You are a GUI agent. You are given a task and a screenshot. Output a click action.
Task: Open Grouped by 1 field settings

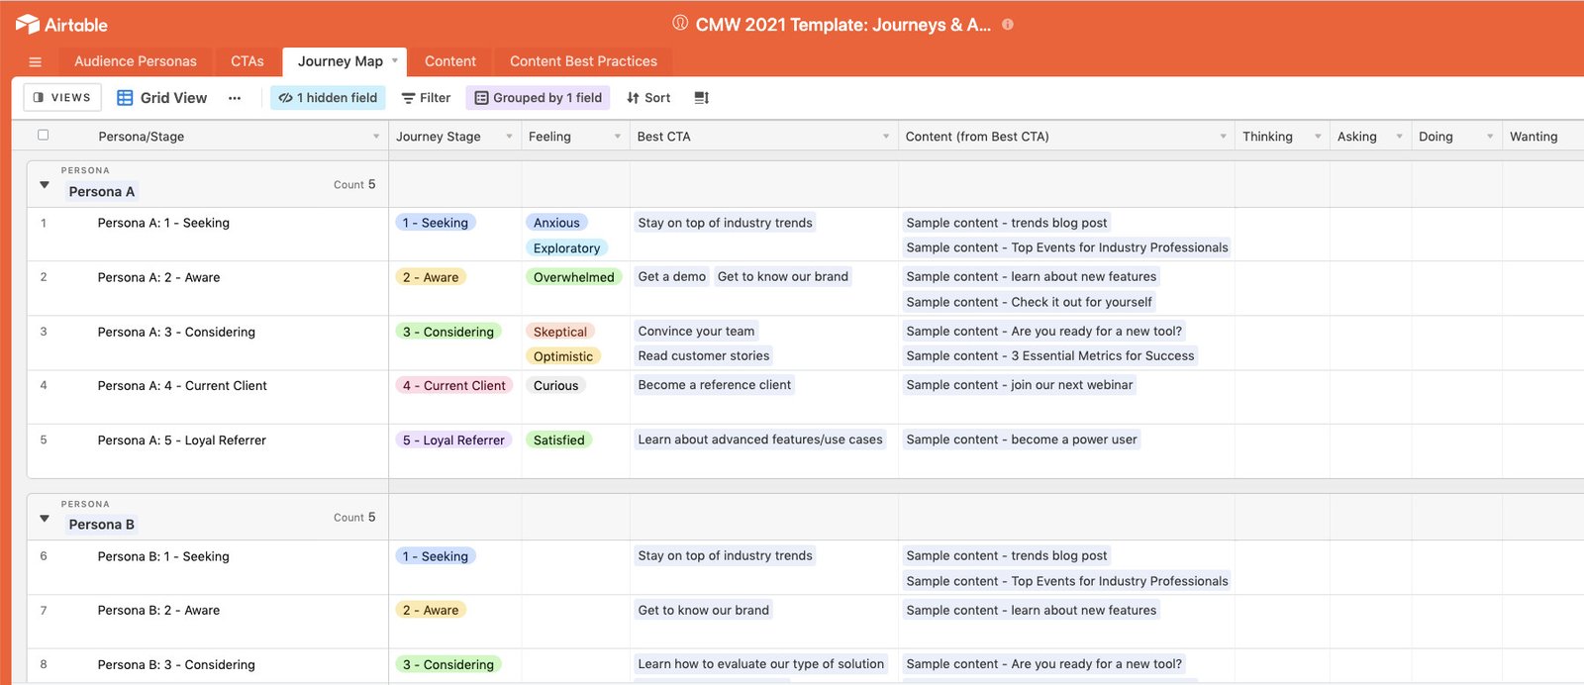click(539, 97)
